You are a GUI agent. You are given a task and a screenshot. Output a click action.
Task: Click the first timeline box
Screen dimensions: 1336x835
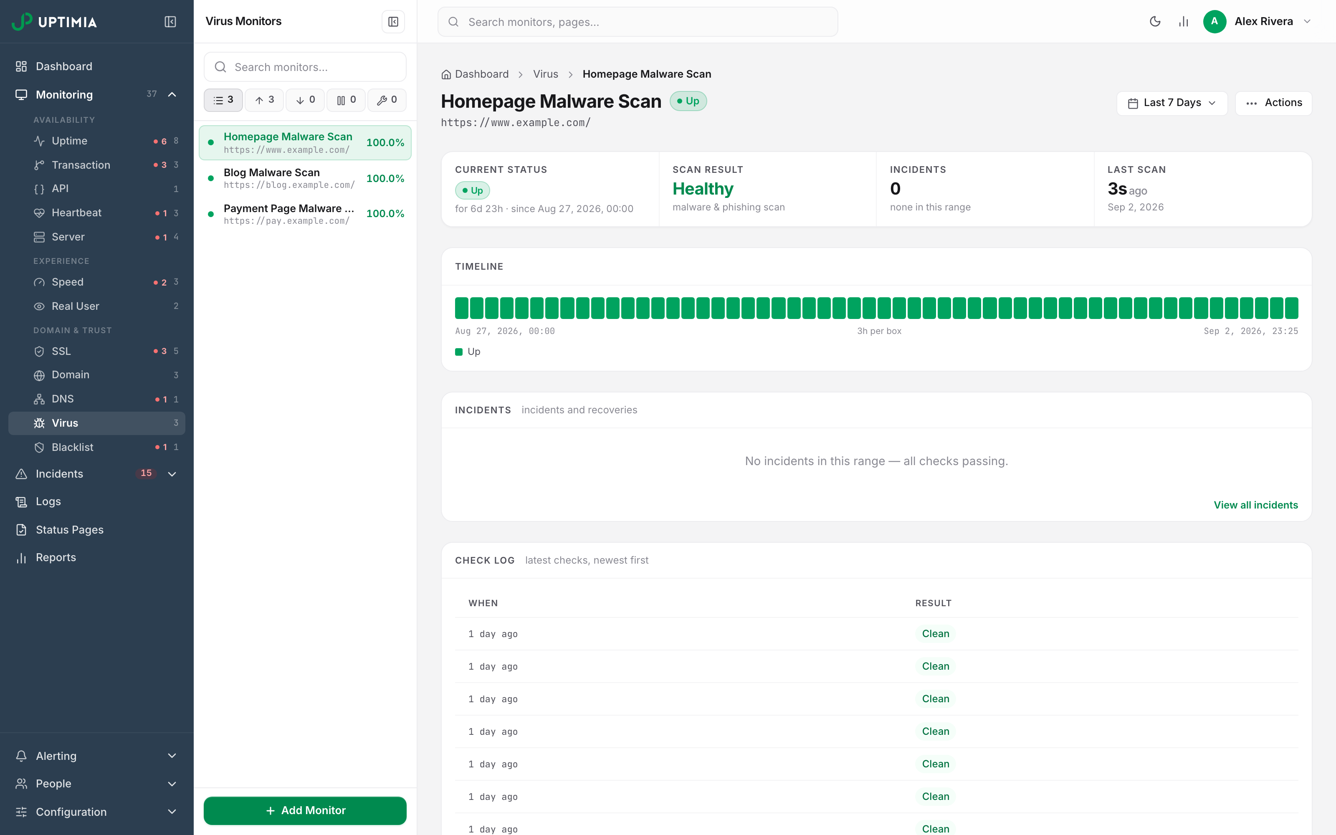[461, 308]
